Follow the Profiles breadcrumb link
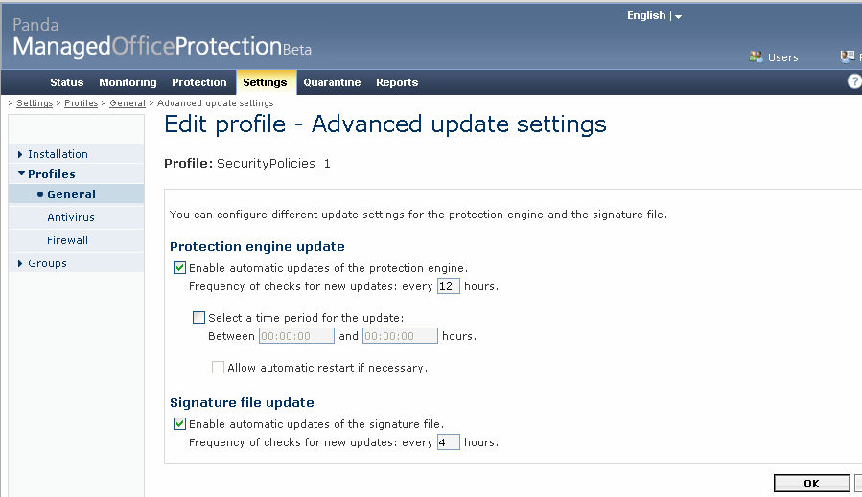Screen dimensions: 862x497 pyautogui.click(x=81, y=103)
